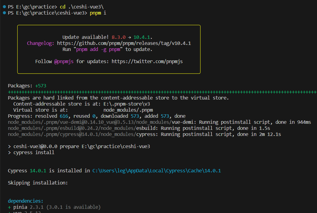Click the "ceshi-vue3@0.0.0 prepare" line

(x=79, y=147)
